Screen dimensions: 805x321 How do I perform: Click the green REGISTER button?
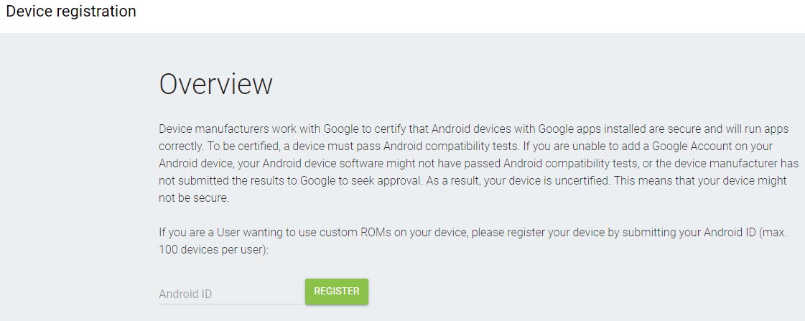(337, 292)
